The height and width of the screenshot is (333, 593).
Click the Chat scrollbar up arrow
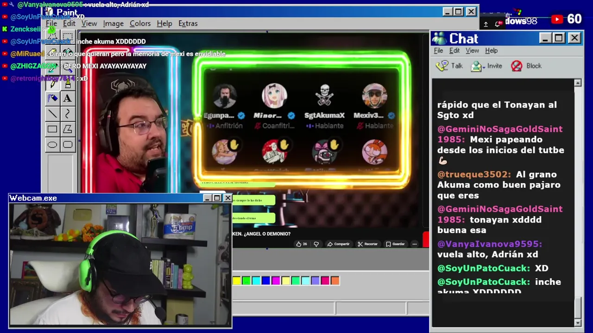578,83
